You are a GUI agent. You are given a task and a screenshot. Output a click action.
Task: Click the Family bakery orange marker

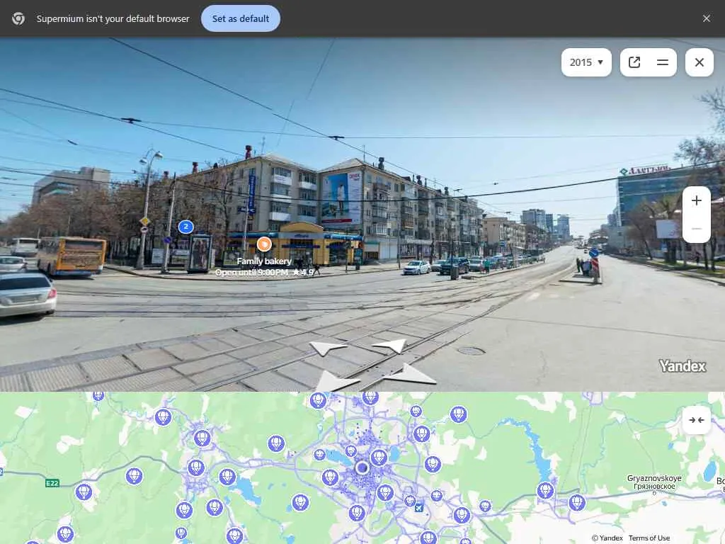tap(264, 244)
